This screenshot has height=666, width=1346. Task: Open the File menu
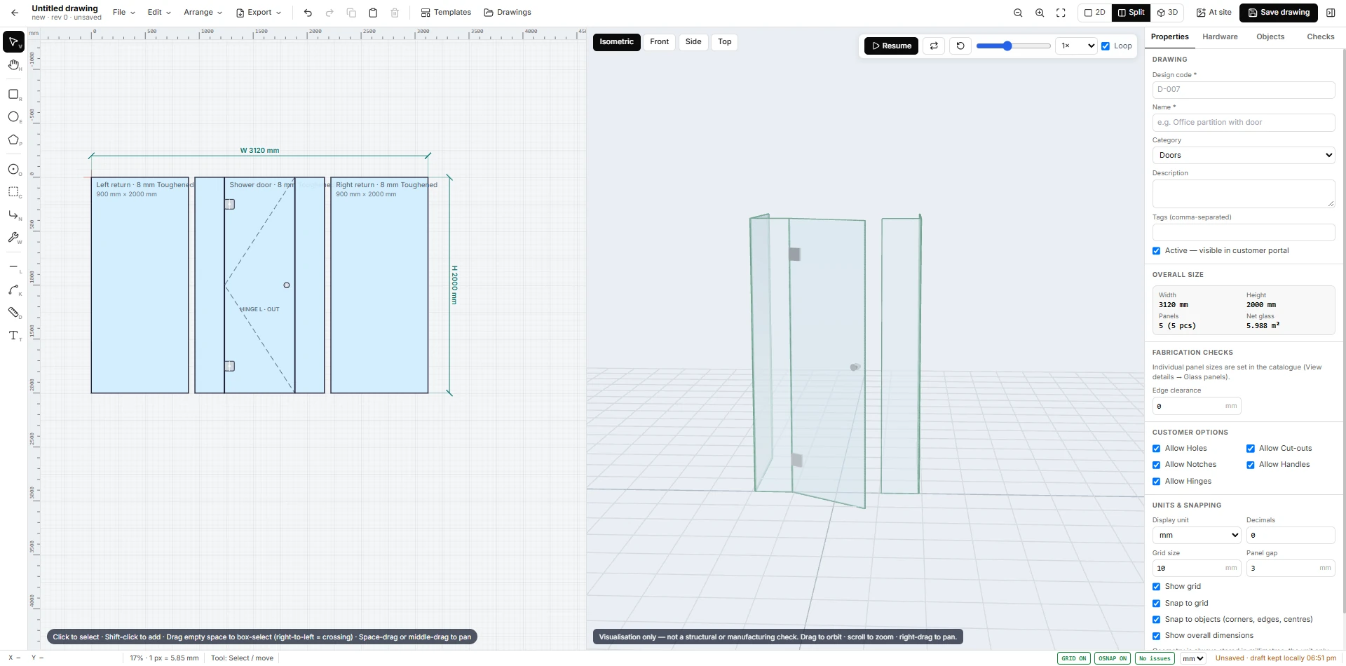[x=124, y=13]
